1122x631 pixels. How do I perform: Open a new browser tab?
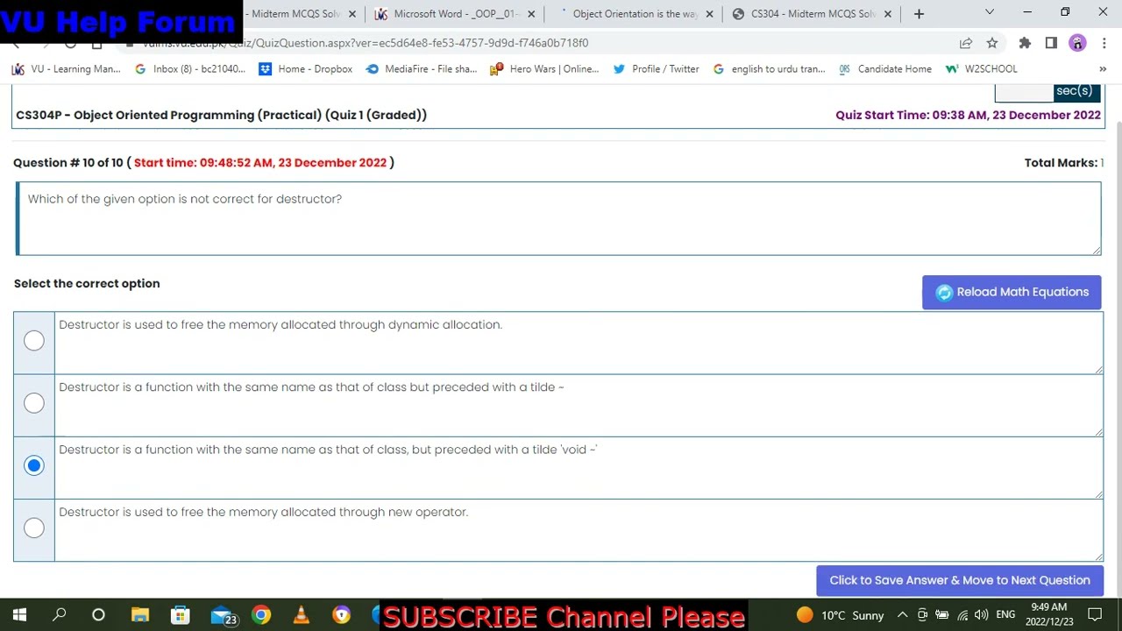(919, 14)
